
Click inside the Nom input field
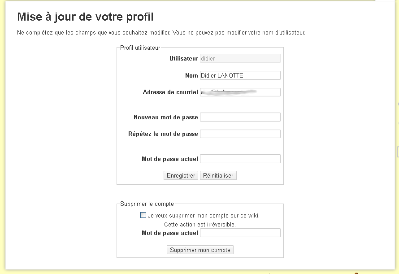coord(240,75)
